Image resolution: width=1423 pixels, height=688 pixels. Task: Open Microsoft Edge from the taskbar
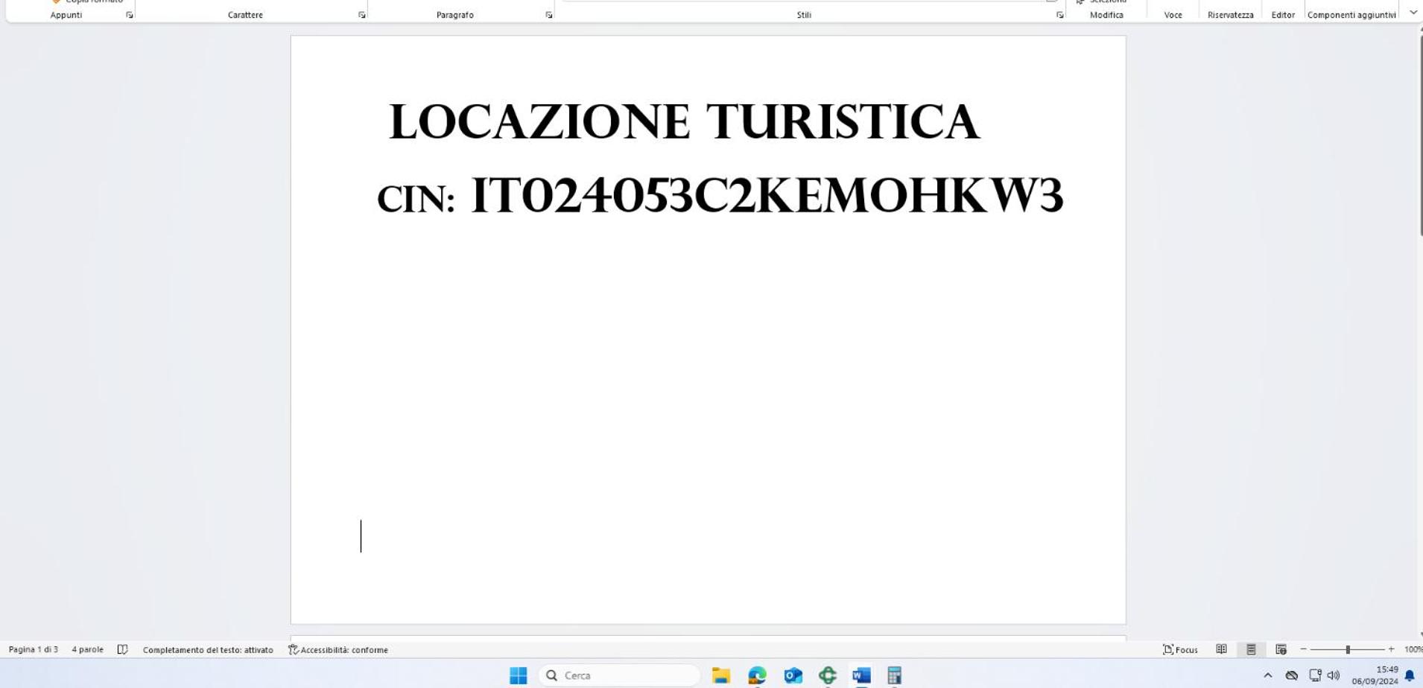coord(757,675)
